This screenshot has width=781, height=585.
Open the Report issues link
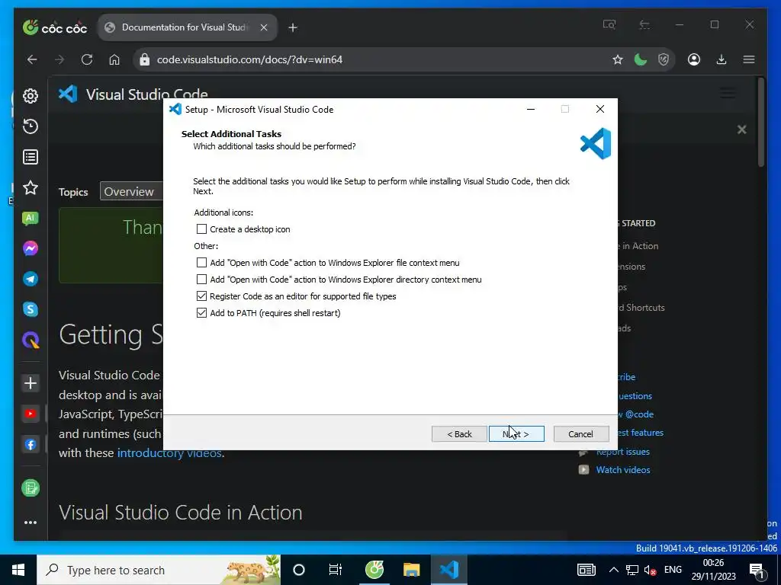(x=622, y=452)
